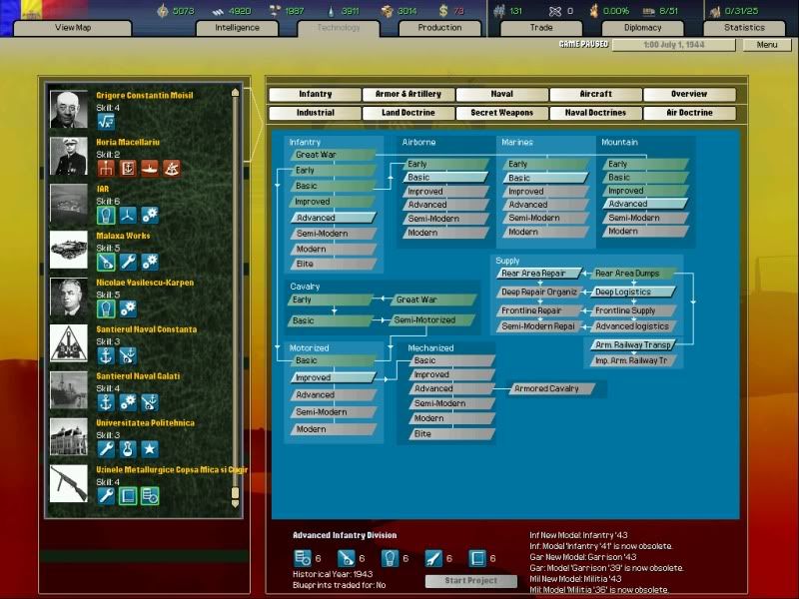Click the rocket icon below Advanced Infantry Division
This screenshot has width=799, height=599.
tap(432, 558)
